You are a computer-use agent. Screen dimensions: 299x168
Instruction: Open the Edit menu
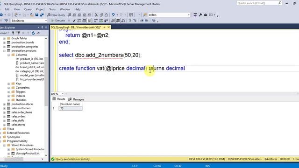tap(7, 9)
